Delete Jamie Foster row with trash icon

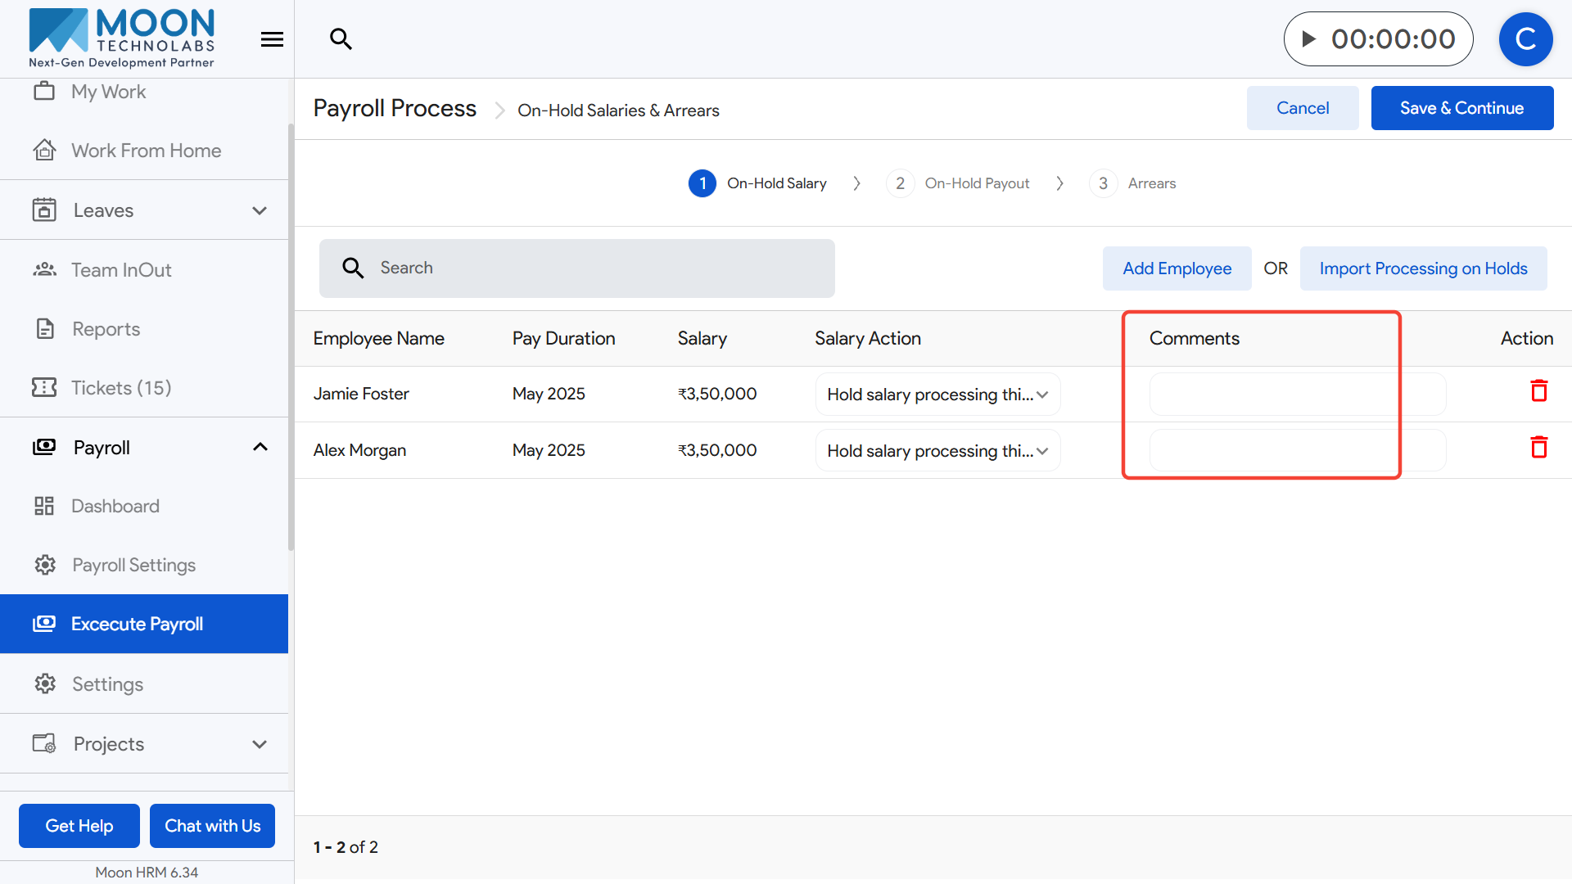(1538, 391)
